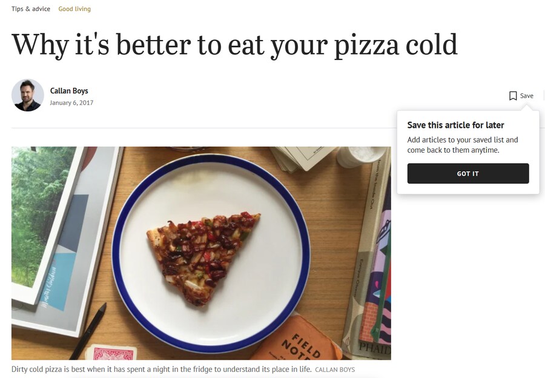Select the January 6, 2017 publish date
Screen dimensions: 545x378
71,103
